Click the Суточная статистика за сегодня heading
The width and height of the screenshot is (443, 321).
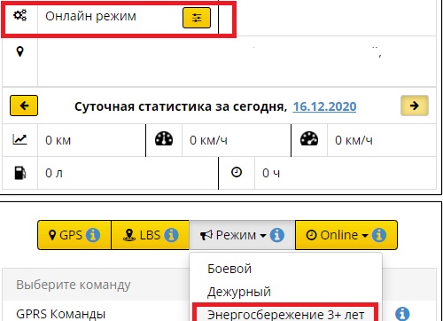[x=181, y=106]
